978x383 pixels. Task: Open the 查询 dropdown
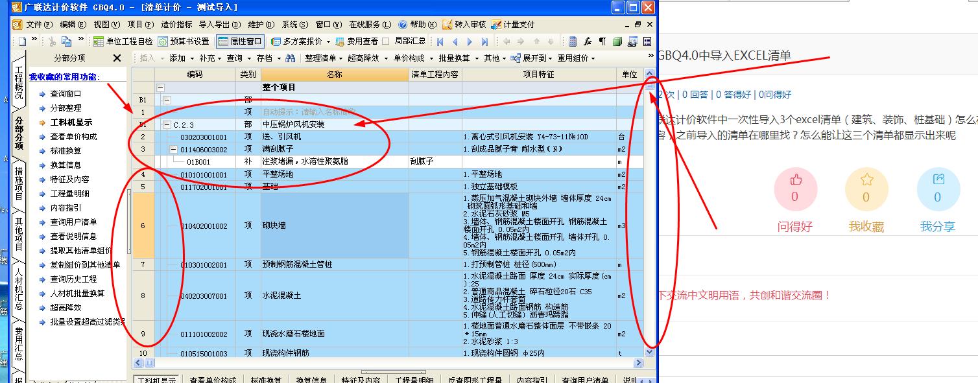pos(237,58)
